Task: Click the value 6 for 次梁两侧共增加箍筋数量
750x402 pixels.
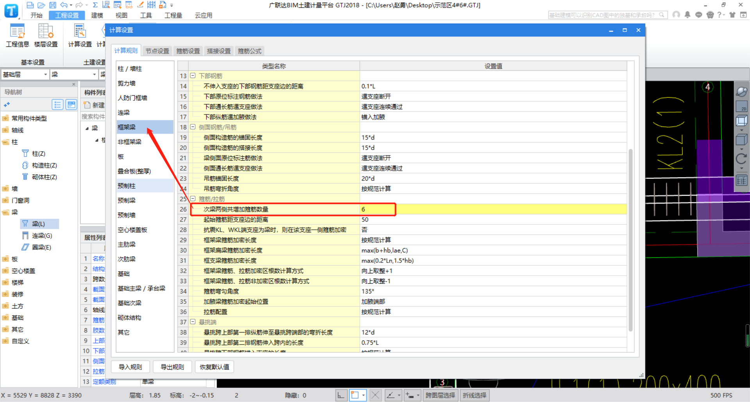Action: point(493,209)
